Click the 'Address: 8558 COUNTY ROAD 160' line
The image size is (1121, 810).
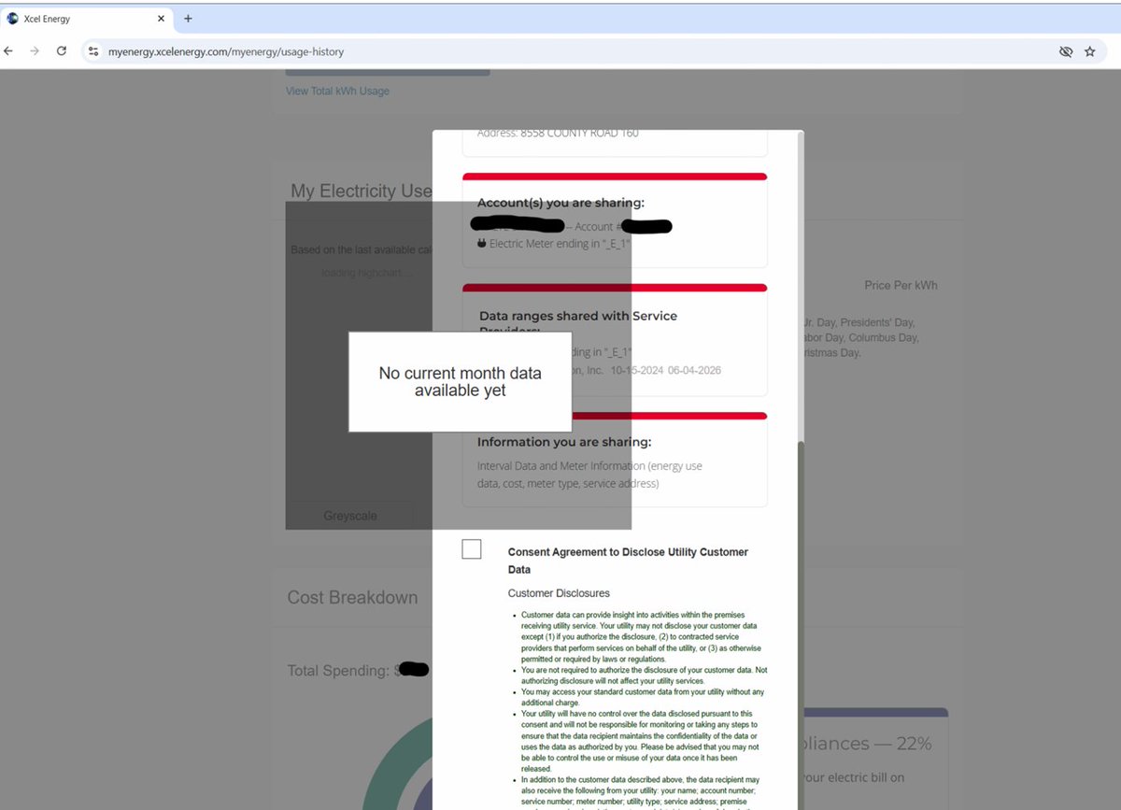coord(558,134)
